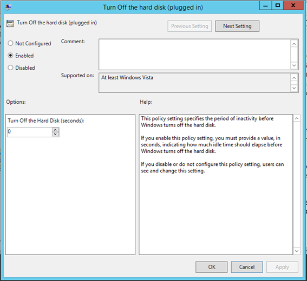
Task: Click the Apply button
Action: [x=282, y=267]
